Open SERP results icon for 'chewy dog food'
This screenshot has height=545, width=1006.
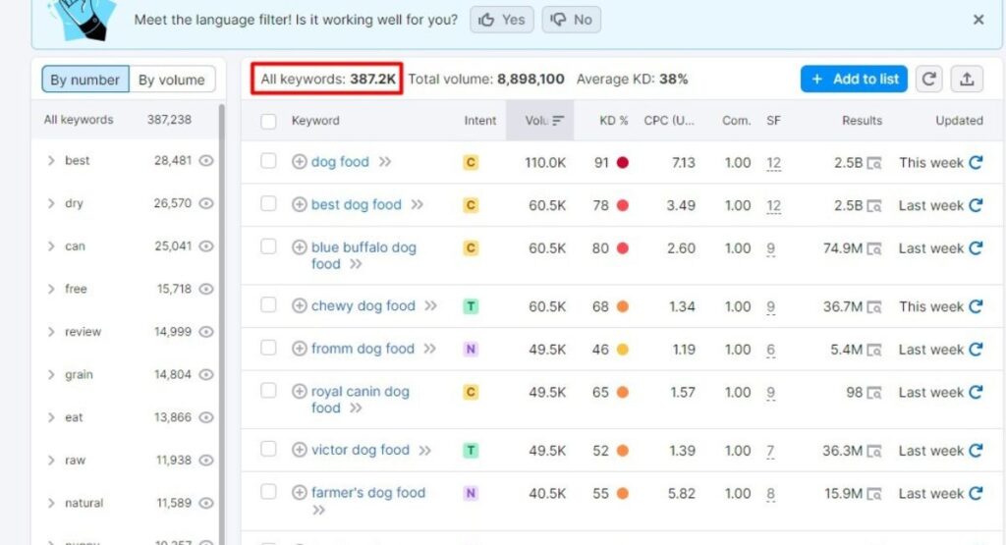[x=873, y=307]
